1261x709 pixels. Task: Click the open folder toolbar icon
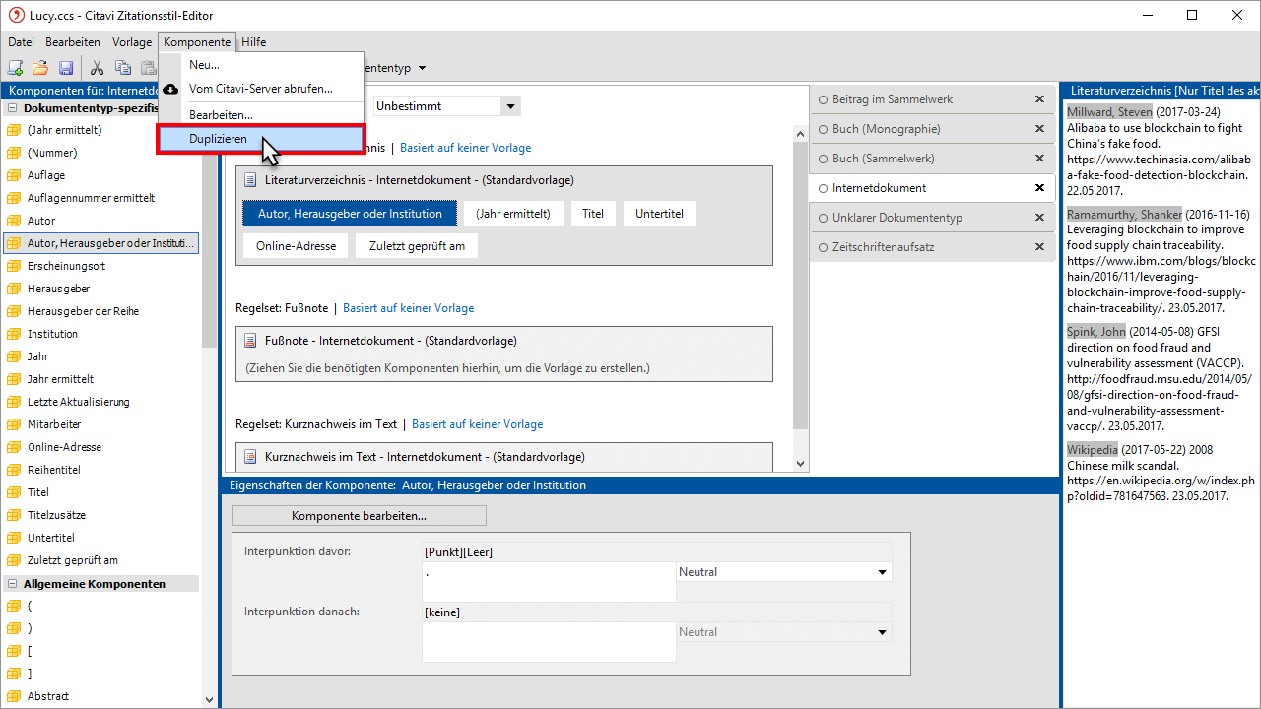(40, 68)
